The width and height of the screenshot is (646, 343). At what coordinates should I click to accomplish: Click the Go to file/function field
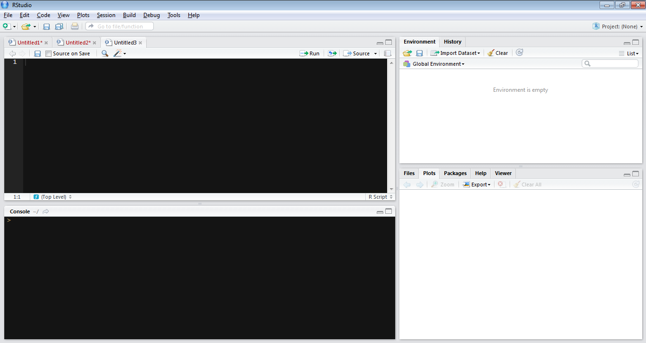coord(120,26)
